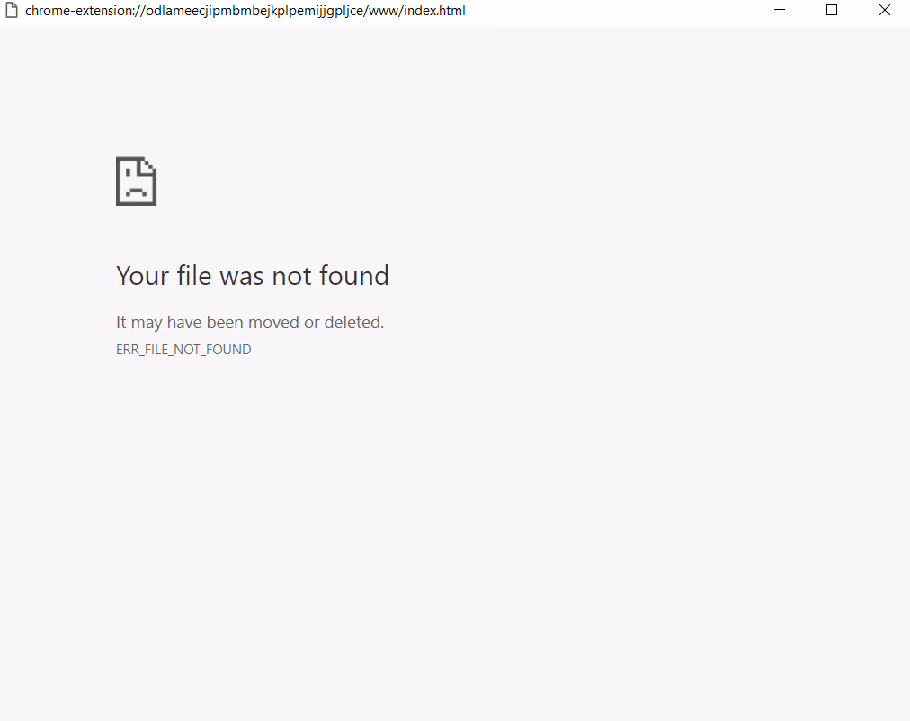
Task: Maximize the extension window
Action: point(832,11)
